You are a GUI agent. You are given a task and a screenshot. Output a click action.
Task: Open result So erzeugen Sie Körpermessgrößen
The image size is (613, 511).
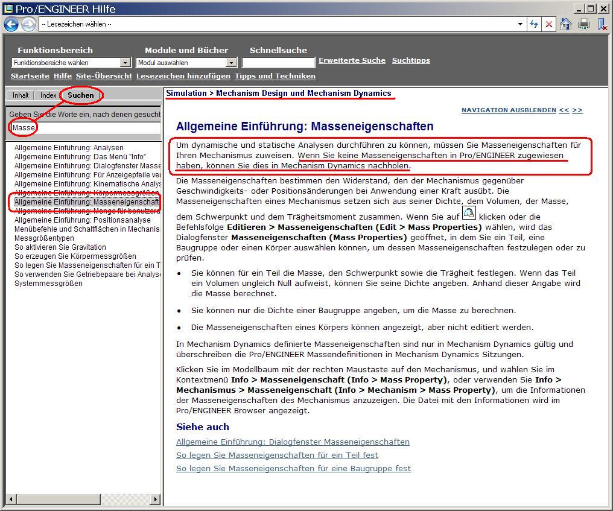coord(75,256)
